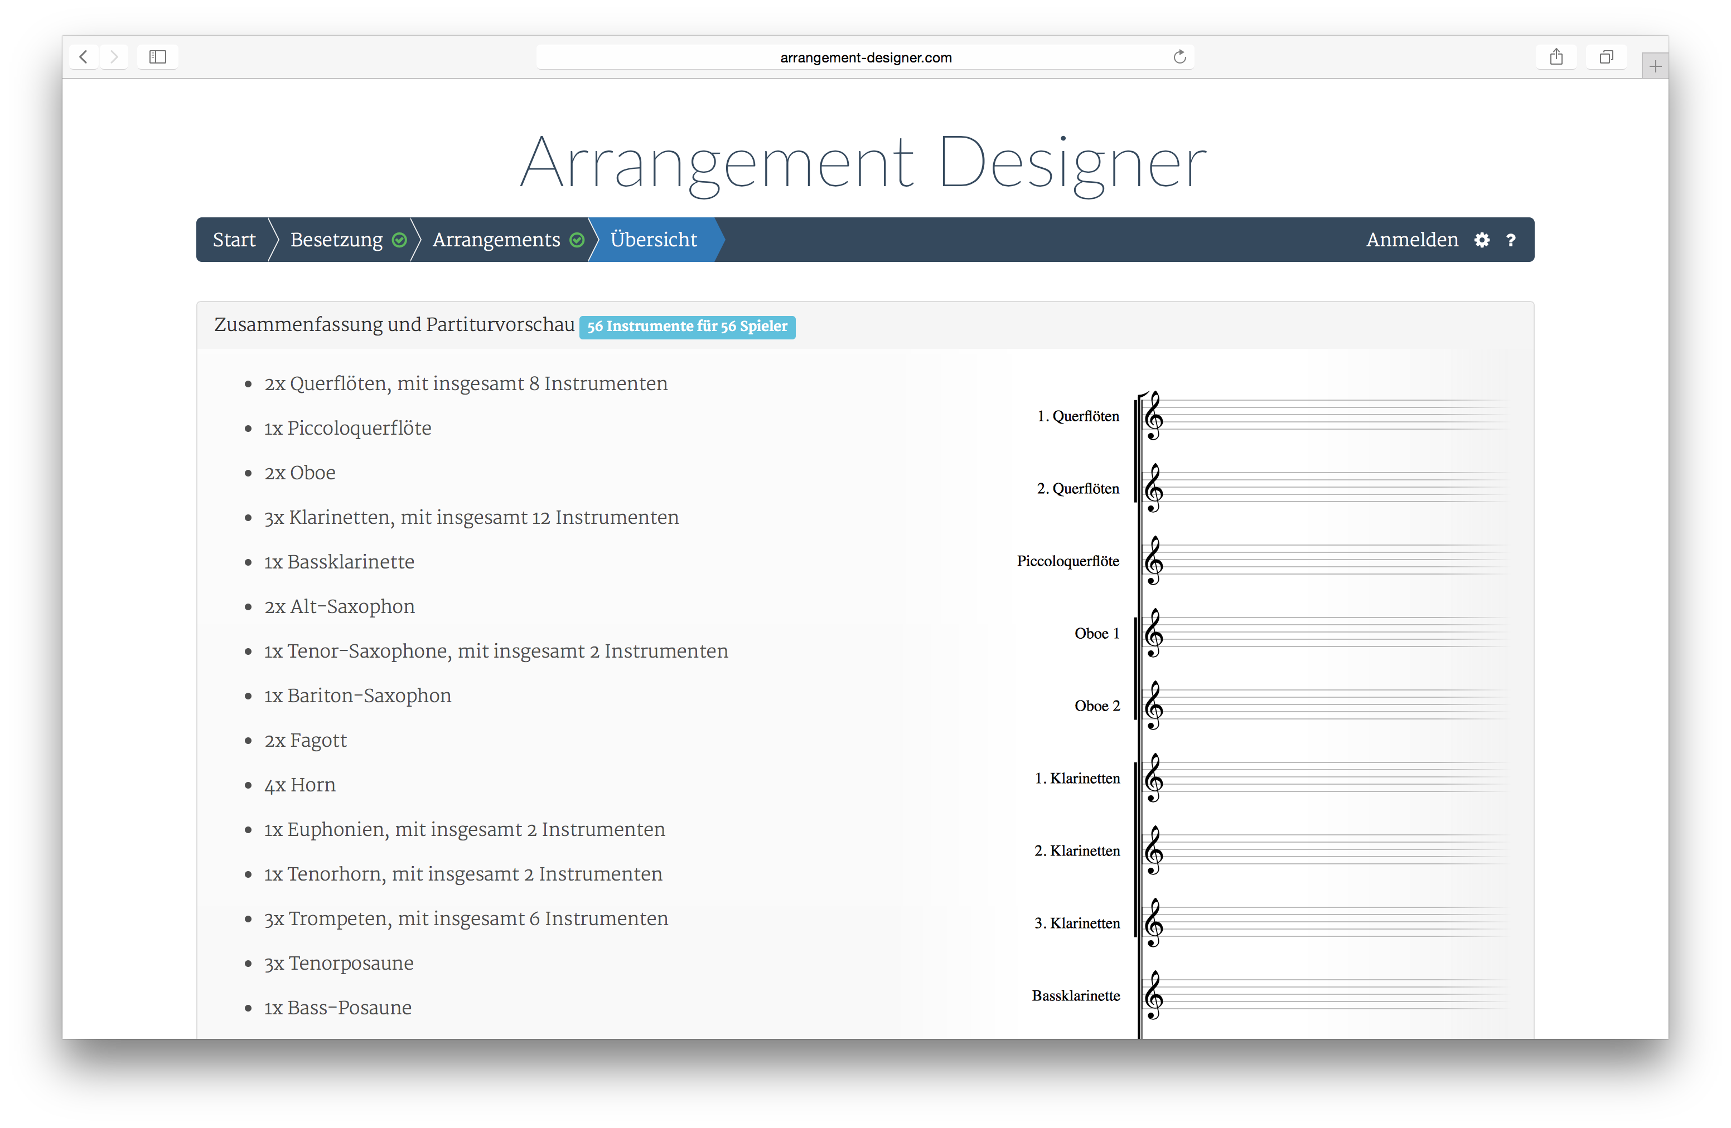The width and height of the screenshot is (1731, 1128).
Task: Reload the page with refresh icon
Action: coord(1179,57)
